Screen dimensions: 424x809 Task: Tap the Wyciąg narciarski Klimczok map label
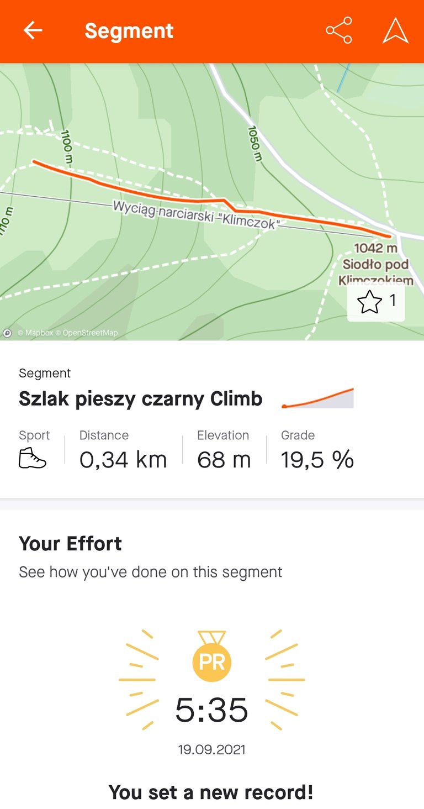click(196, 214)
